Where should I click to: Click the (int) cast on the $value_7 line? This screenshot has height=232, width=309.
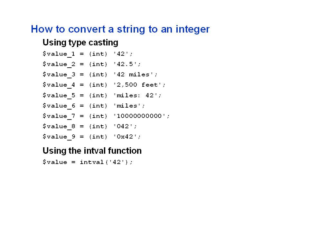tap(98, 116)
